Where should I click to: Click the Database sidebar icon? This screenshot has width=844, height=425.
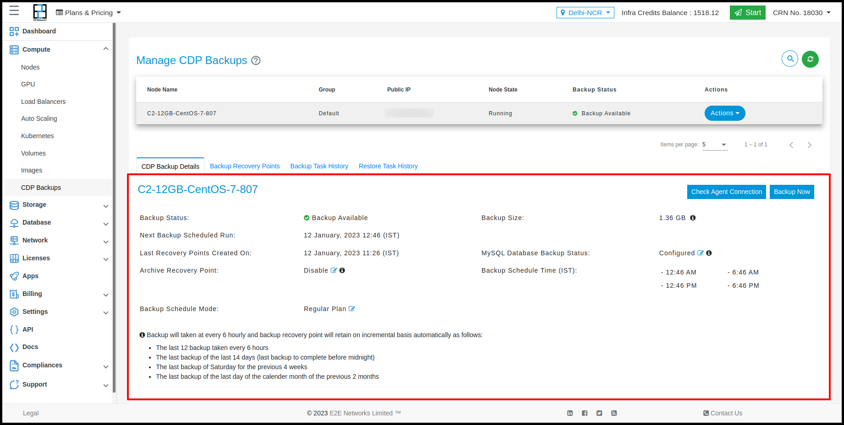click(14, 223)
